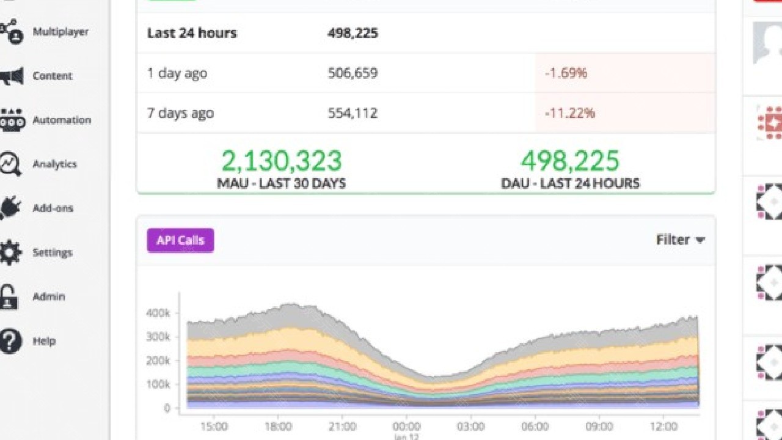The height and width of the screenshot is (440, 782).
Task: Expand the Filter dropdown
Action: point(680,240)
